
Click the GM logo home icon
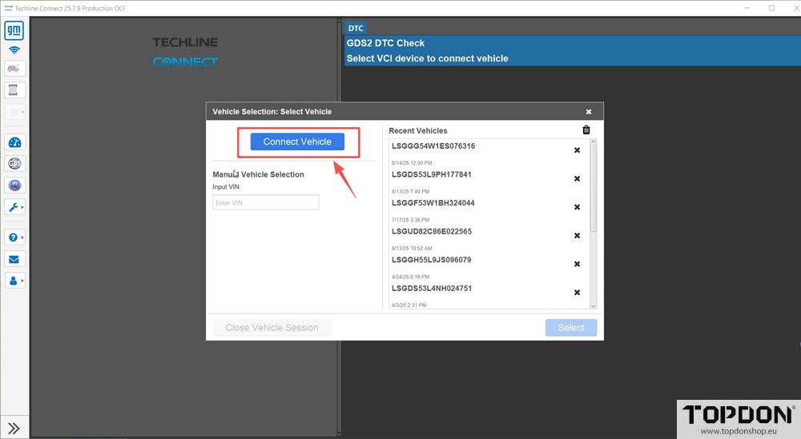point(14,31)
